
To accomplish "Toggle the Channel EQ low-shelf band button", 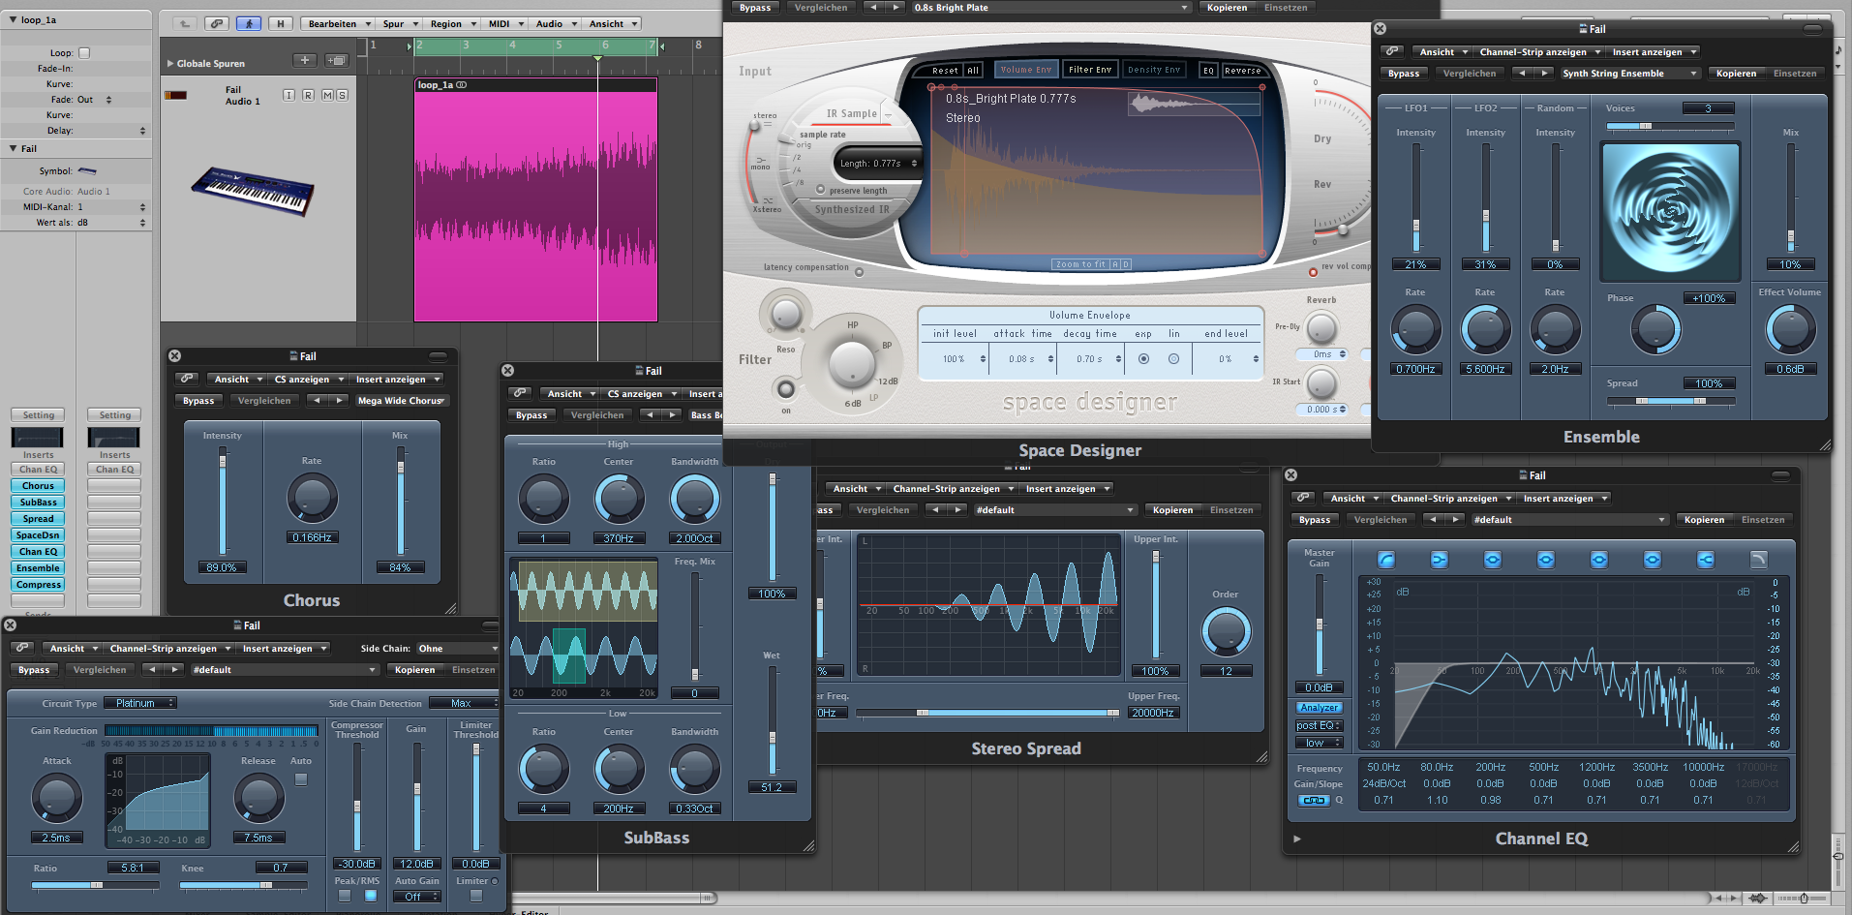I will 1440,560.
